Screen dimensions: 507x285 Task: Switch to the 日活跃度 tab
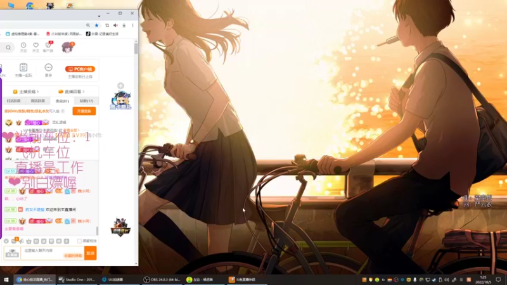[13, 101]
